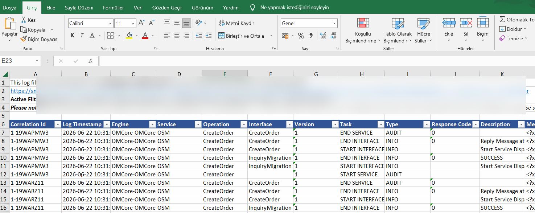This screenshot has height=213, width=535.
Task: Click Sil delete cells icon
Action: (x=466, y=23)
